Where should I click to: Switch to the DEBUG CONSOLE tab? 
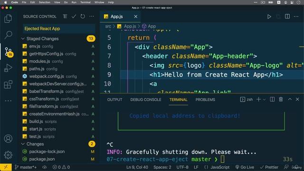tap(146, 100)
